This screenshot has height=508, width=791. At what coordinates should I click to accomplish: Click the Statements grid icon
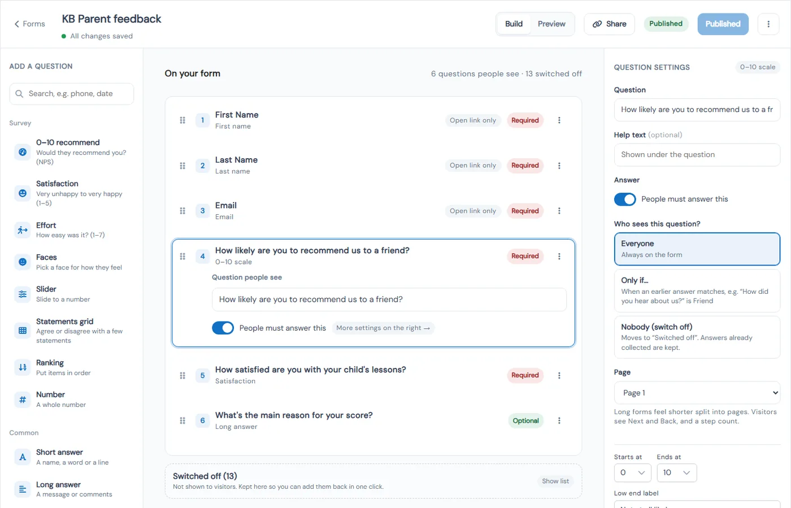click(23, 331)
